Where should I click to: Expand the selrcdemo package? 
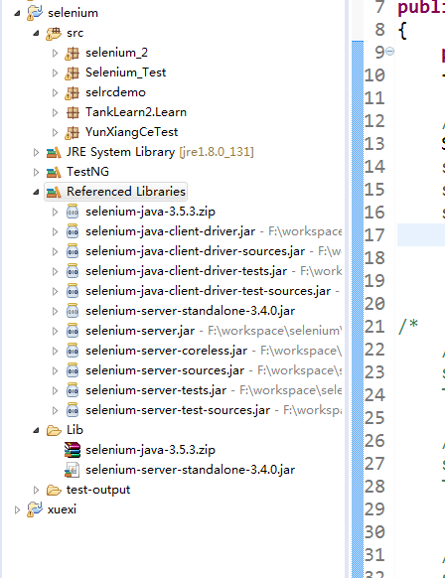(x=55, y=93)
